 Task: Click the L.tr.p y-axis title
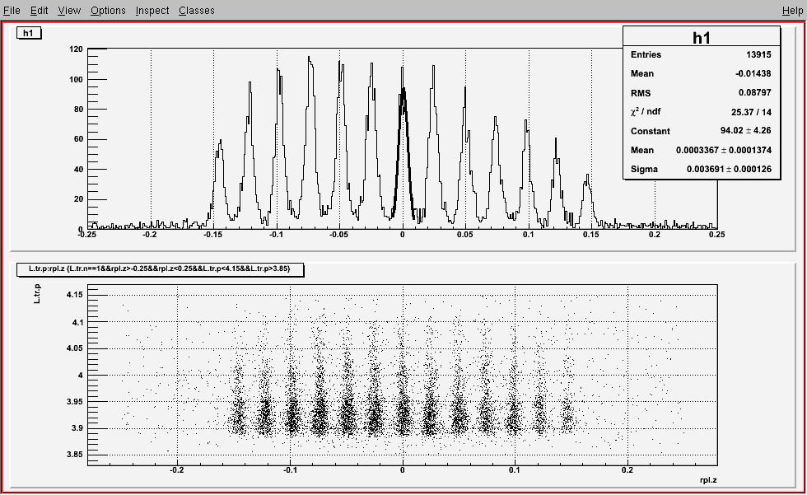tap(37, 292)
